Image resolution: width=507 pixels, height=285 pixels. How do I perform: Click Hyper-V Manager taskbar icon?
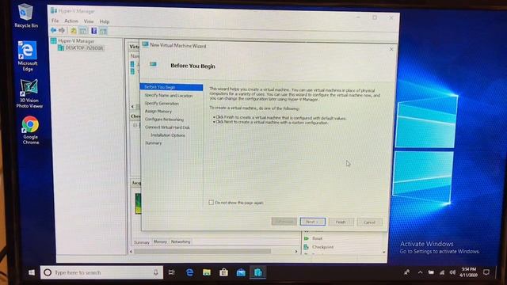tap(257, 272)
